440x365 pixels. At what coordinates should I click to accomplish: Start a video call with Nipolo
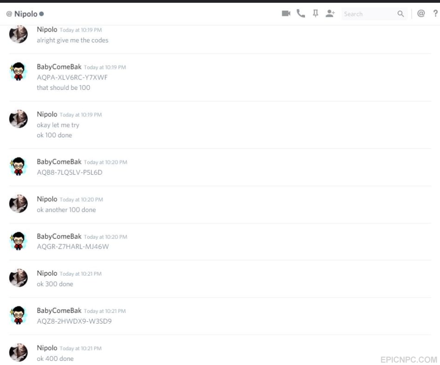tap(286, 14)
